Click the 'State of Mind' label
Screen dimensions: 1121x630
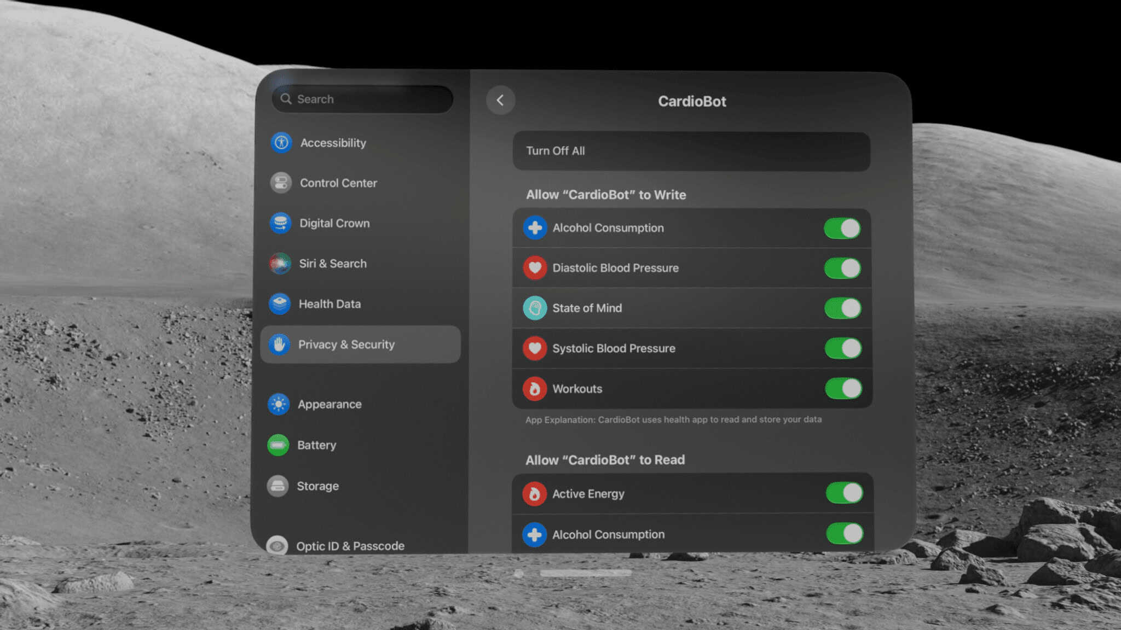click(x=587, y=308)
